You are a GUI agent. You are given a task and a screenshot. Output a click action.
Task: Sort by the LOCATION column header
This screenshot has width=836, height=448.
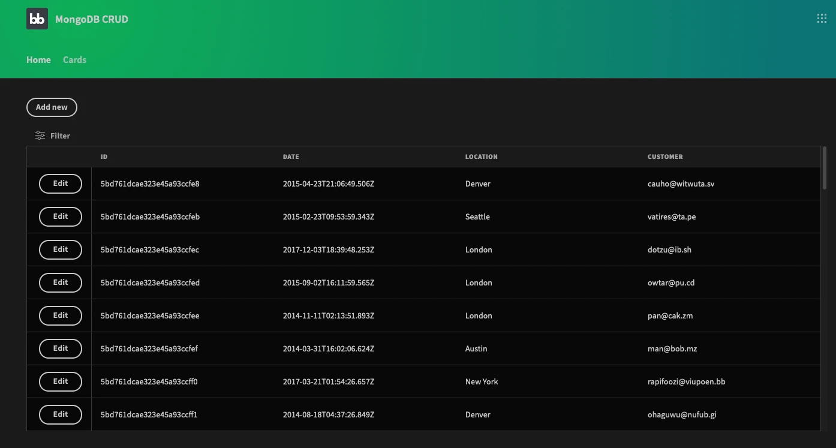pos(482,157)
